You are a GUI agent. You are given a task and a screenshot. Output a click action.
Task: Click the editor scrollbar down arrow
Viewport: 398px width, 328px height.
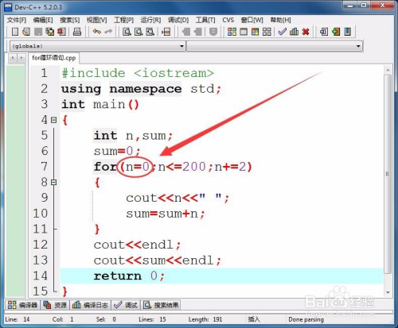tap(388, 292)
